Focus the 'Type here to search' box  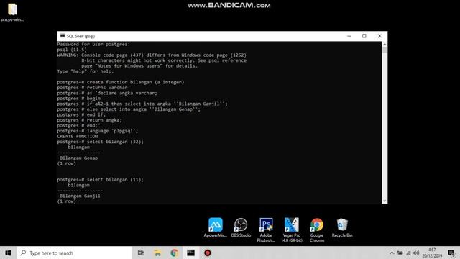pyautogui.click(x=75, y=253)
